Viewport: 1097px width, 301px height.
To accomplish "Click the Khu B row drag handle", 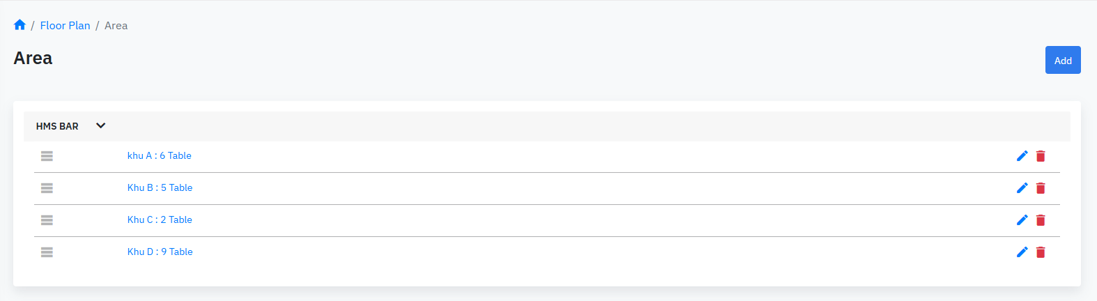I will click(x=47, y=188).
